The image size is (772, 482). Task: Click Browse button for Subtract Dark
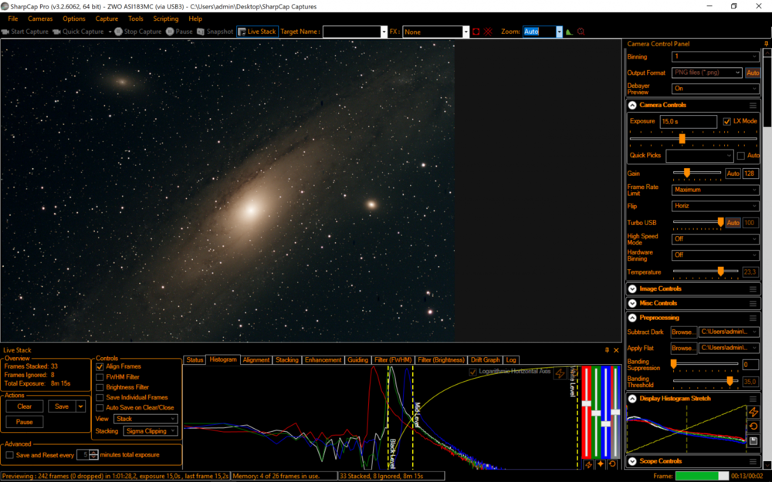tap(682, 332)
